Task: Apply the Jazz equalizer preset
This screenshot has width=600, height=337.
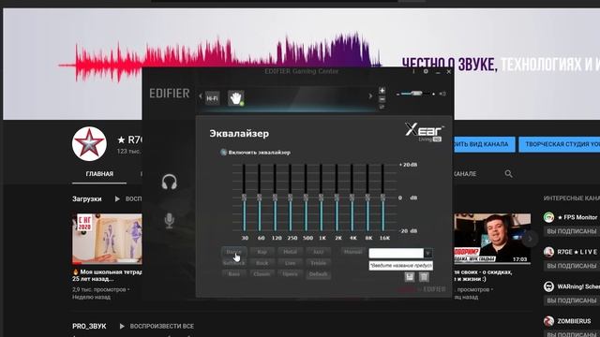Action: 319,252
